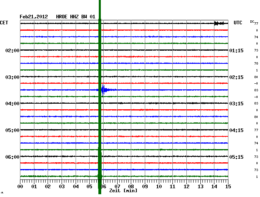Click the 04:15 UTC time label
This screenshot has height=197, width=260.
tap(236, 130)
